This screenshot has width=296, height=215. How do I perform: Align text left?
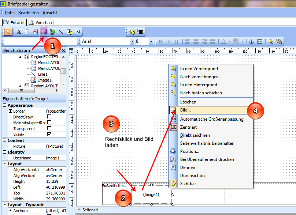187,41
